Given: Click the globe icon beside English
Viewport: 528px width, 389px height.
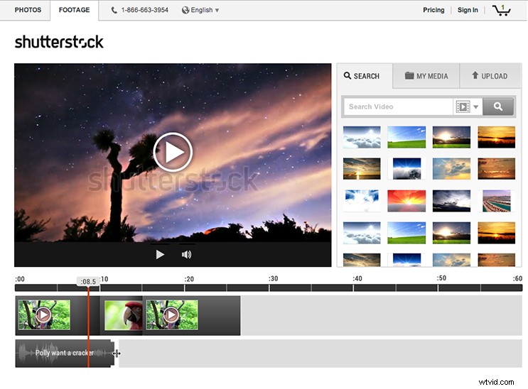Looking at the screenshot, I should pos(185,10).
